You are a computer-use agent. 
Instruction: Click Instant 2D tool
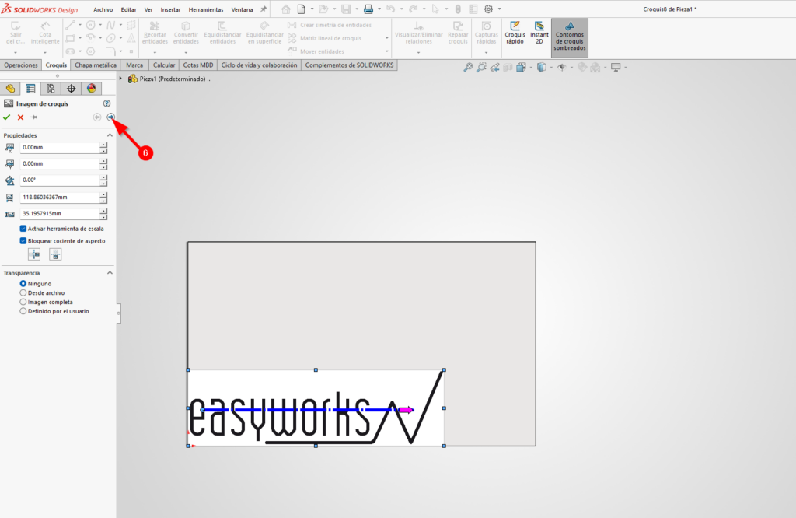539,33
